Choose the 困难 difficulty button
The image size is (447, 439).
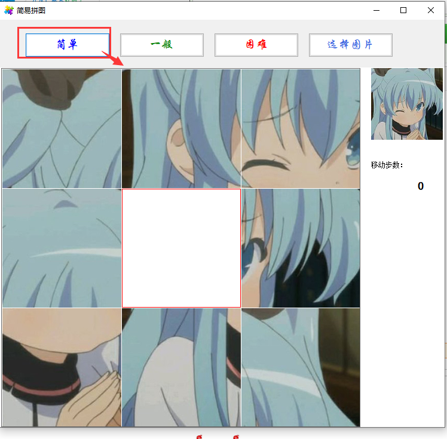pyautogui.click(x=256, y=45)
